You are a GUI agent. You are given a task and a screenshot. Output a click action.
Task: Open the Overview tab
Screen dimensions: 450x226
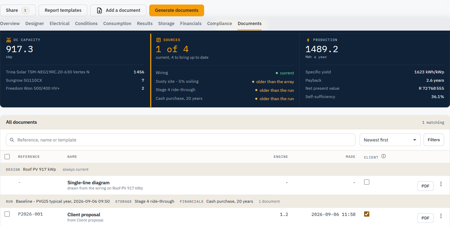click(10, 24)
